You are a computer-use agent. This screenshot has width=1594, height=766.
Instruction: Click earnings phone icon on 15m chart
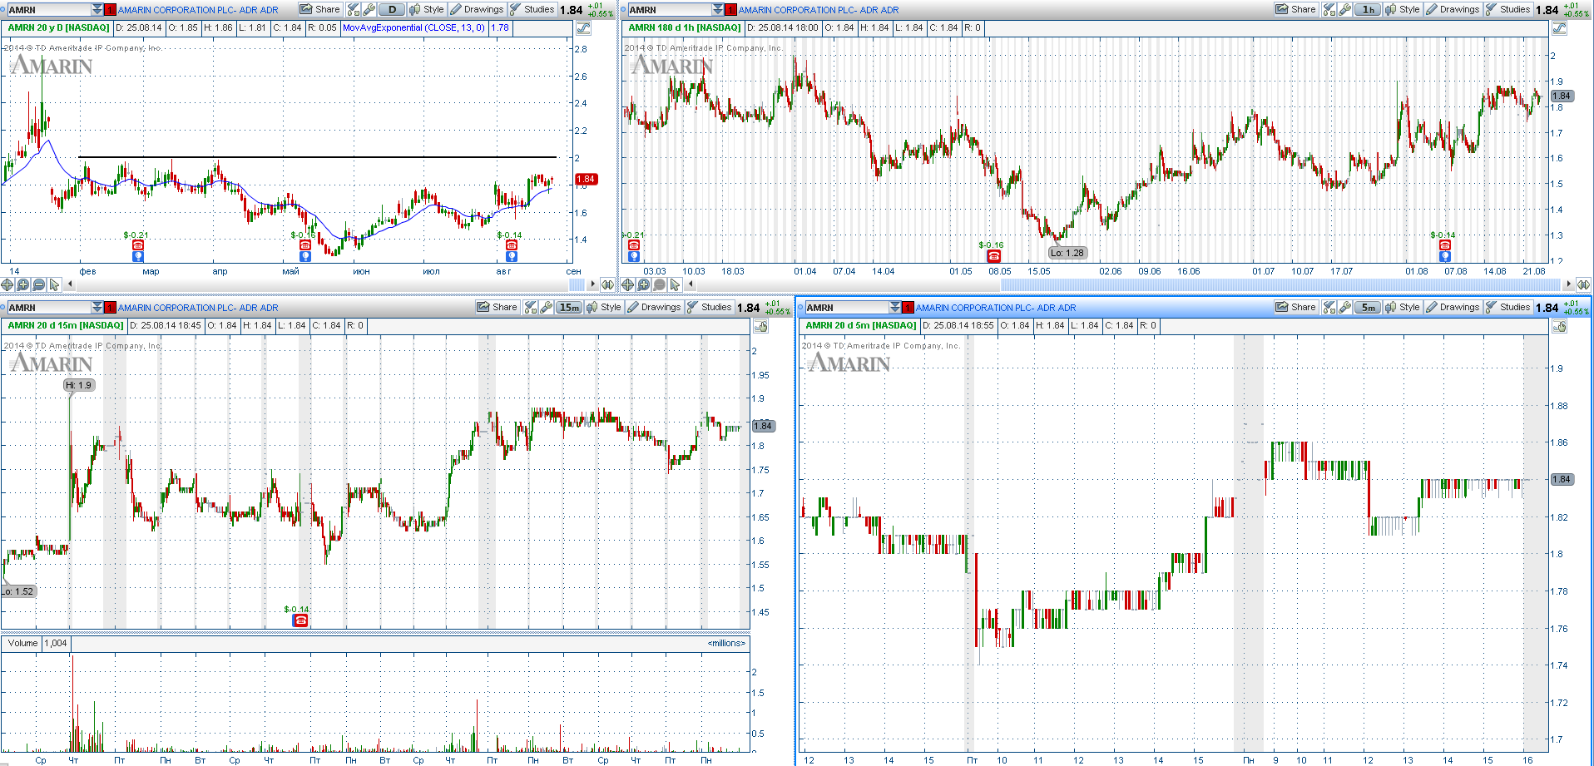click(x=301, y=620)
